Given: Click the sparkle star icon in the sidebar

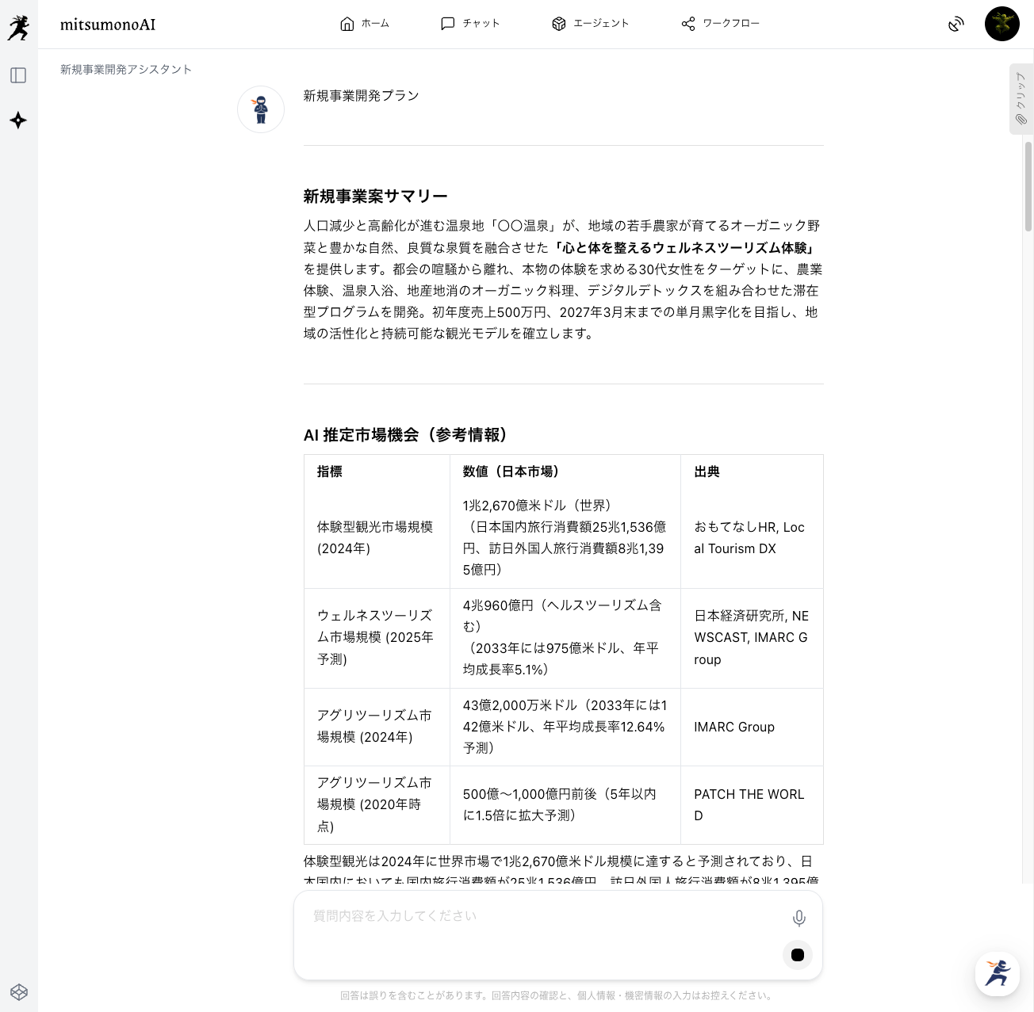Looking at the screenshot, I should pos(18,120).
